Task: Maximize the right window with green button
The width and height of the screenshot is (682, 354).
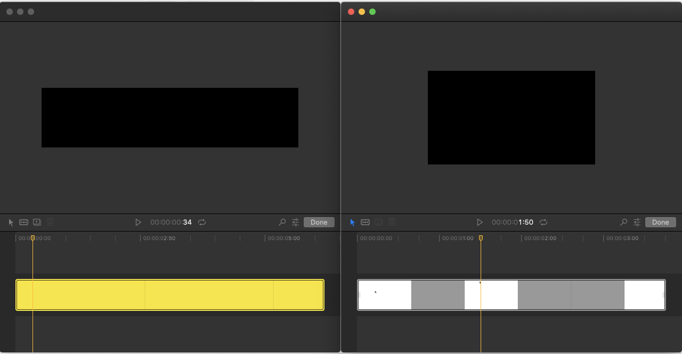Action: click(x=372, y=12)
